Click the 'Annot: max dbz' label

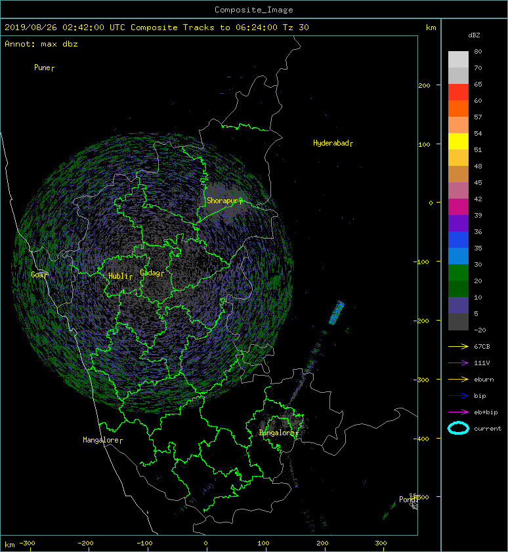(41, 44)
